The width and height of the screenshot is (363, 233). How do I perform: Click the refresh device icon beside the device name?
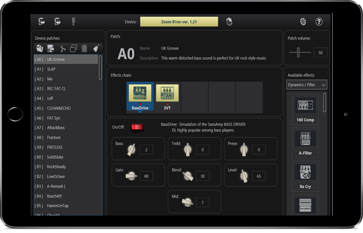pos(229,22)
